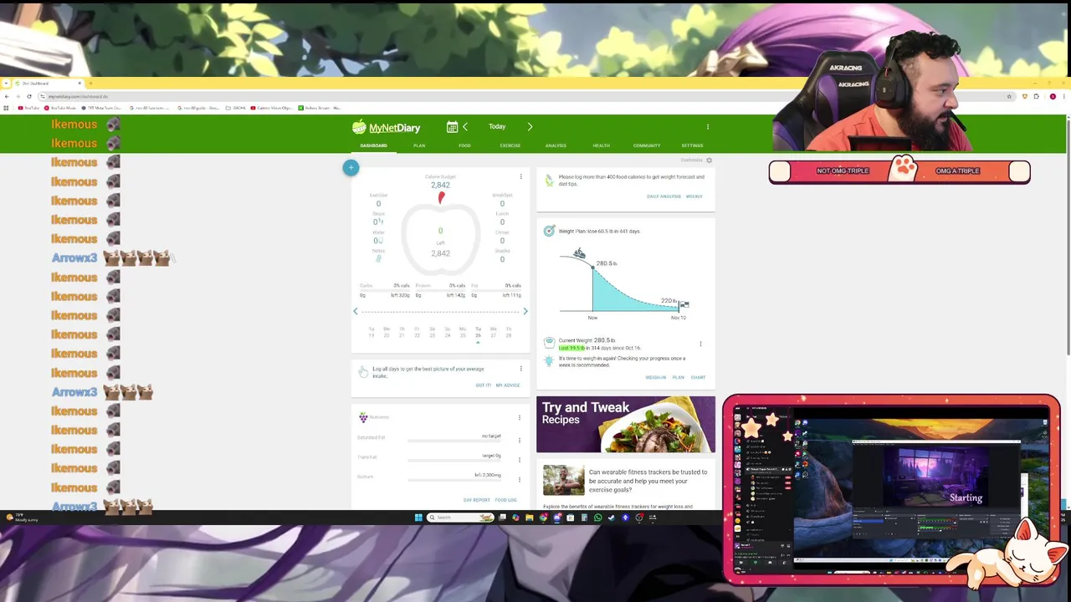
Task: Click the browser back arrow
Action: (7, 96)
